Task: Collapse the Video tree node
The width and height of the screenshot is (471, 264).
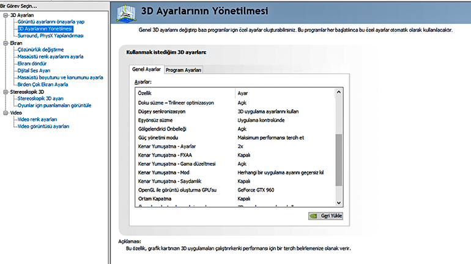Action: click(6, 113)
